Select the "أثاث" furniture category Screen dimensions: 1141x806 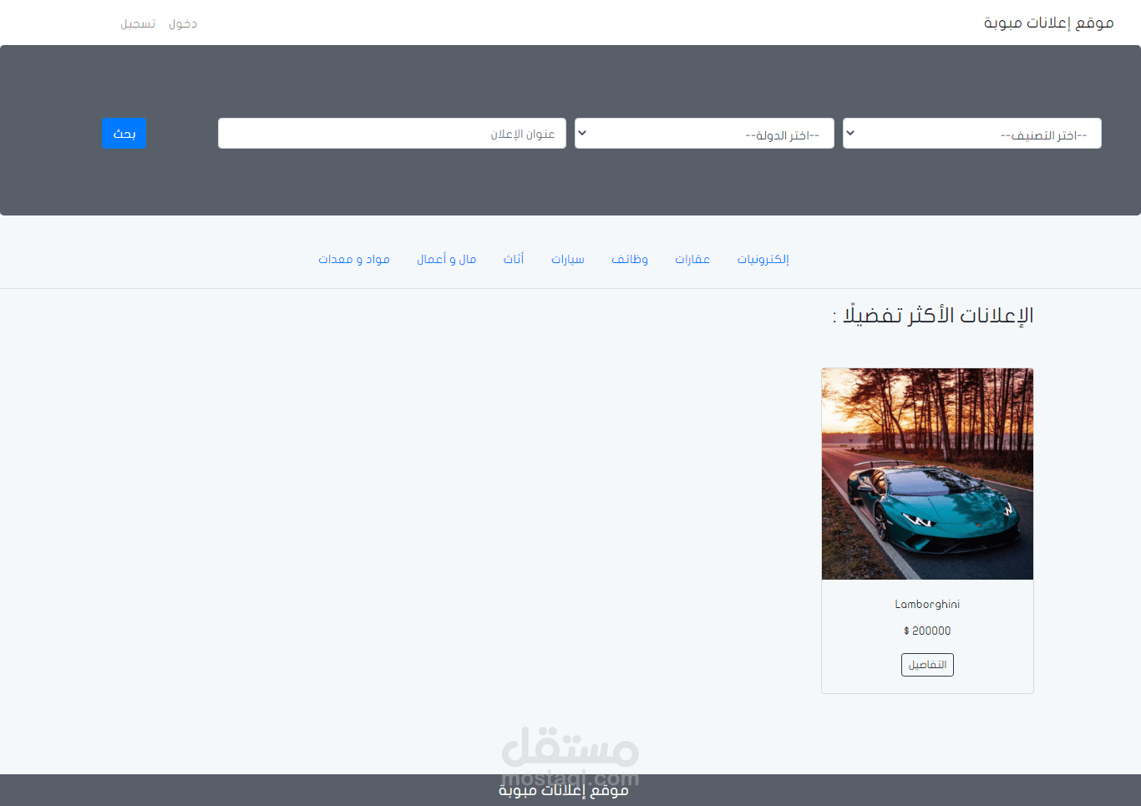[514, 259]
